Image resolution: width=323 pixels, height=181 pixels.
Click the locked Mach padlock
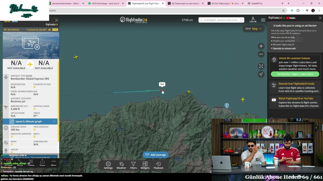35,137
